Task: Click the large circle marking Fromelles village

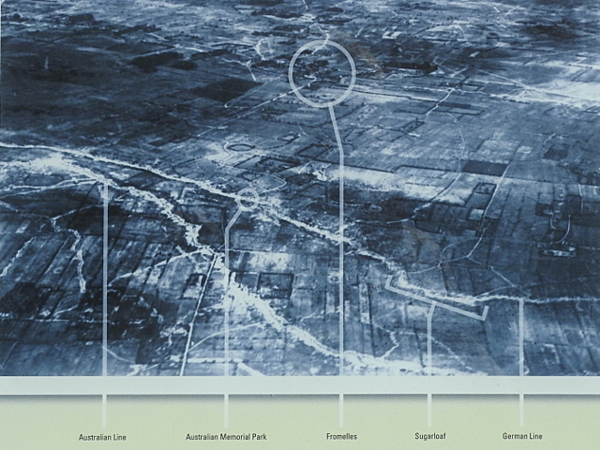Action: tap(322, 73)
